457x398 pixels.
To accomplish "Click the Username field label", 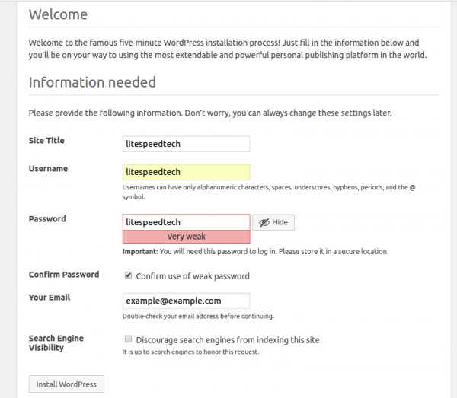I will pos(48,168).
